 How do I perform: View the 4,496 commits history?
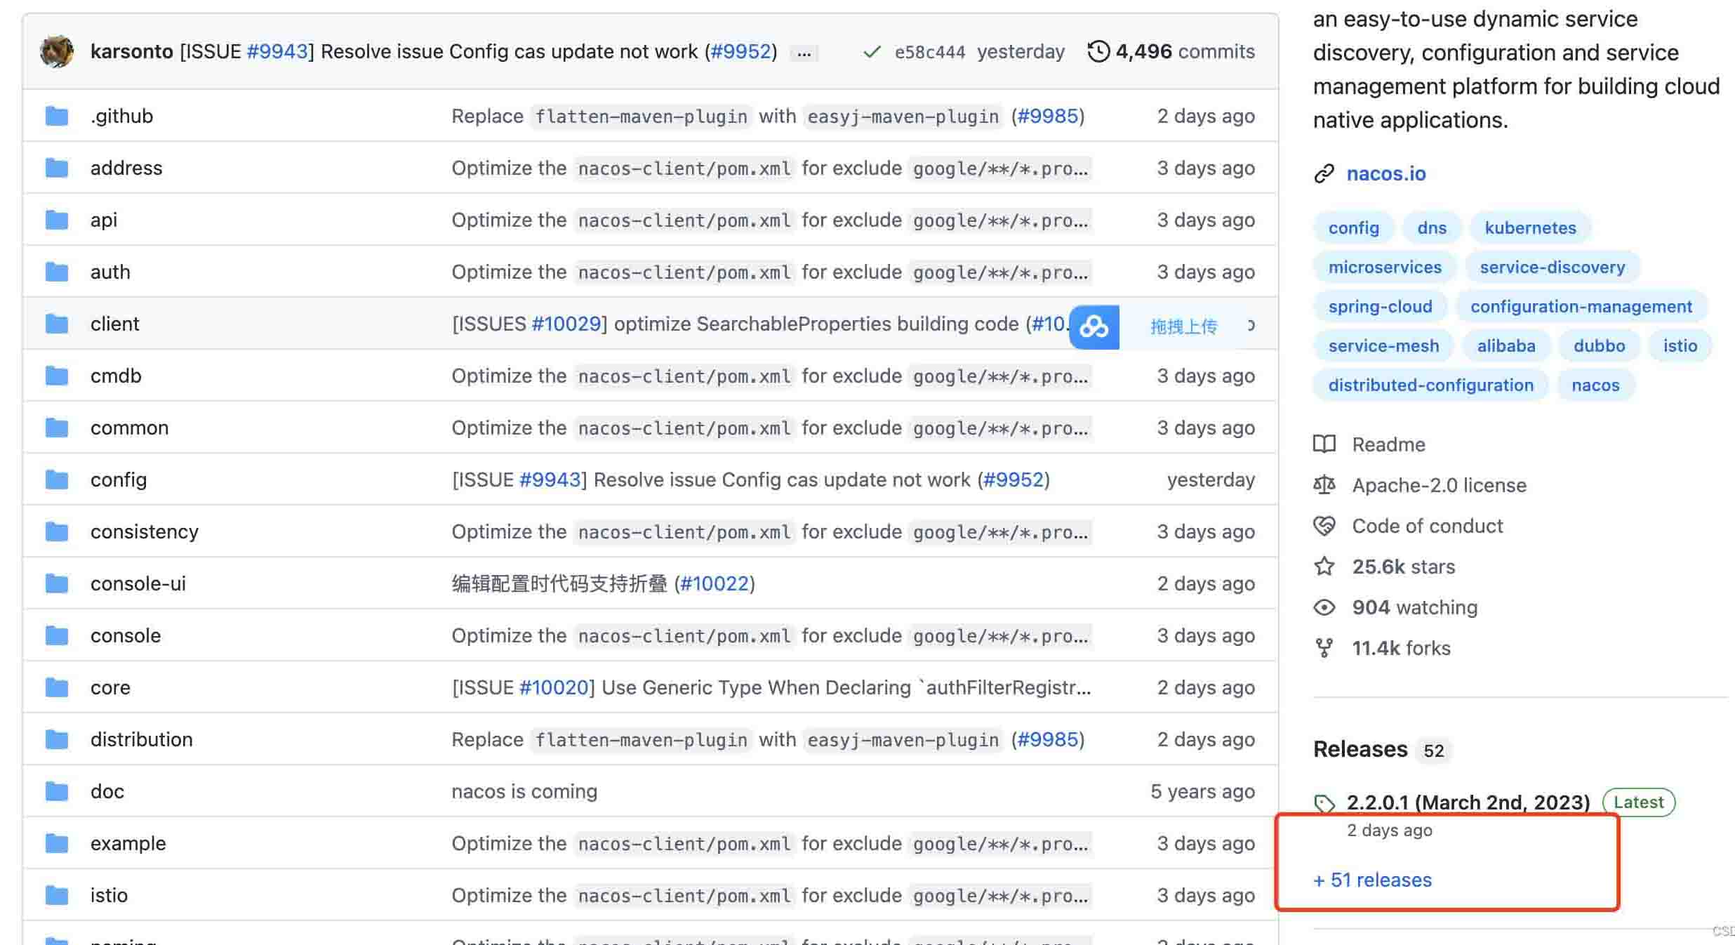[x=1185, y=51]
